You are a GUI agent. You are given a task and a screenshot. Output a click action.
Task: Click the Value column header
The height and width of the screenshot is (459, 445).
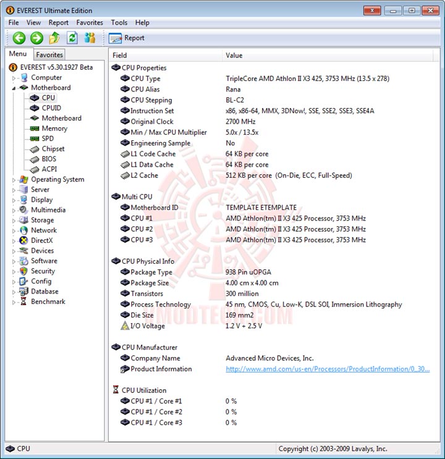(x=328, y=56)
